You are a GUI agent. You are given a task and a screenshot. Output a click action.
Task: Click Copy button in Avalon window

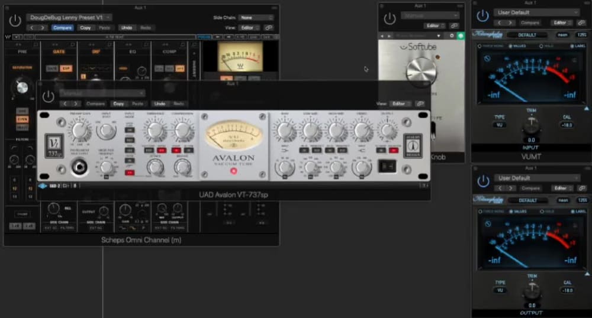pos(118,103)
